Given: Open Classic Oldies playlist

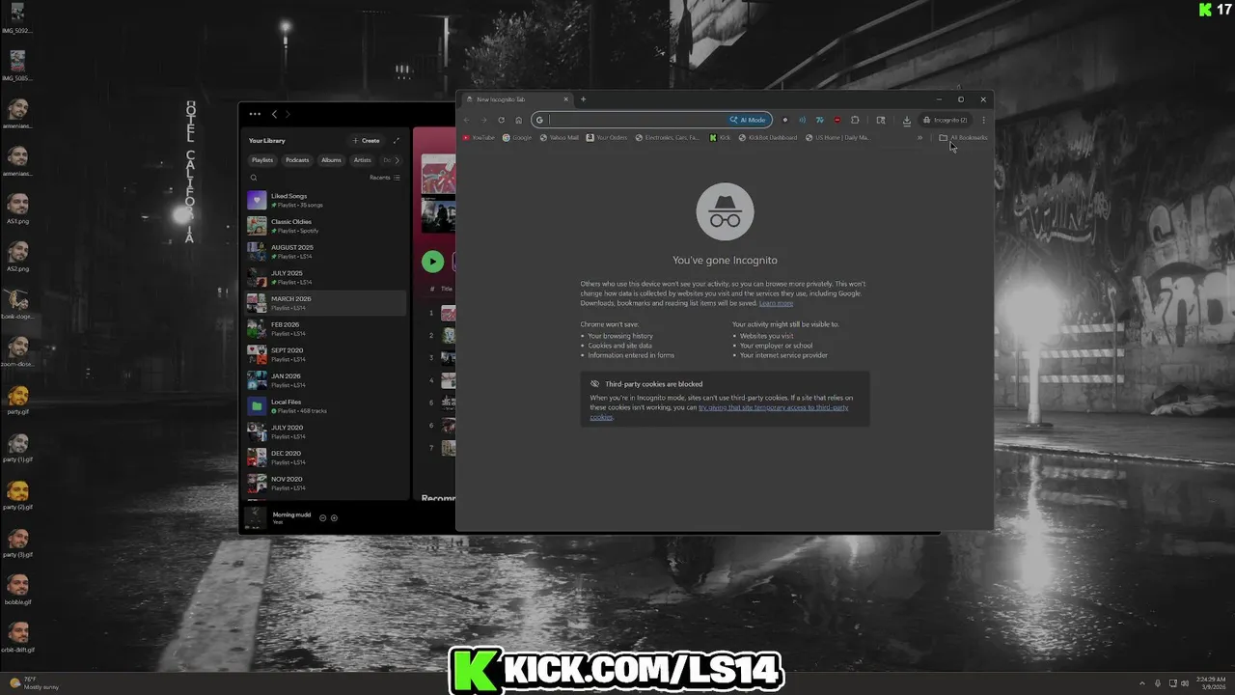Looking at the screenshot, I should [x=326, y=226].
